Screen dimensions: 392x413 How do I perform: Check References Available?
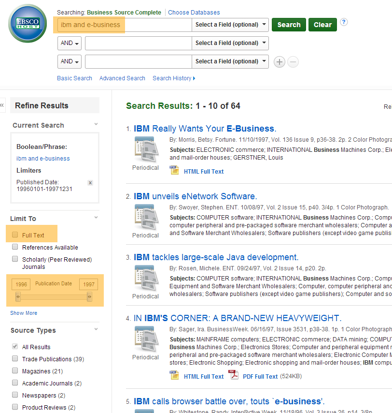pos(15,247)
